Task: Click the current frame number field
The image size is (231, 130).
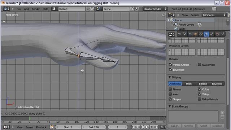Action: (x=118, y=127)
